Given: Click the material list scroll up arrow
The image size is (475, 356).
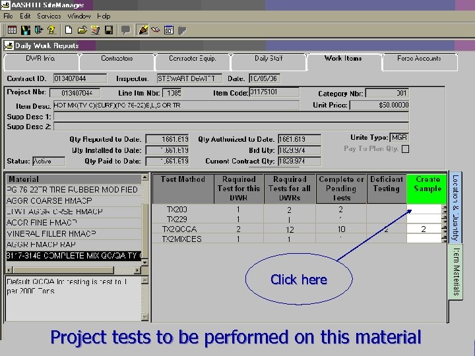Looking at the screenshot, I should (x=144, y=177).
